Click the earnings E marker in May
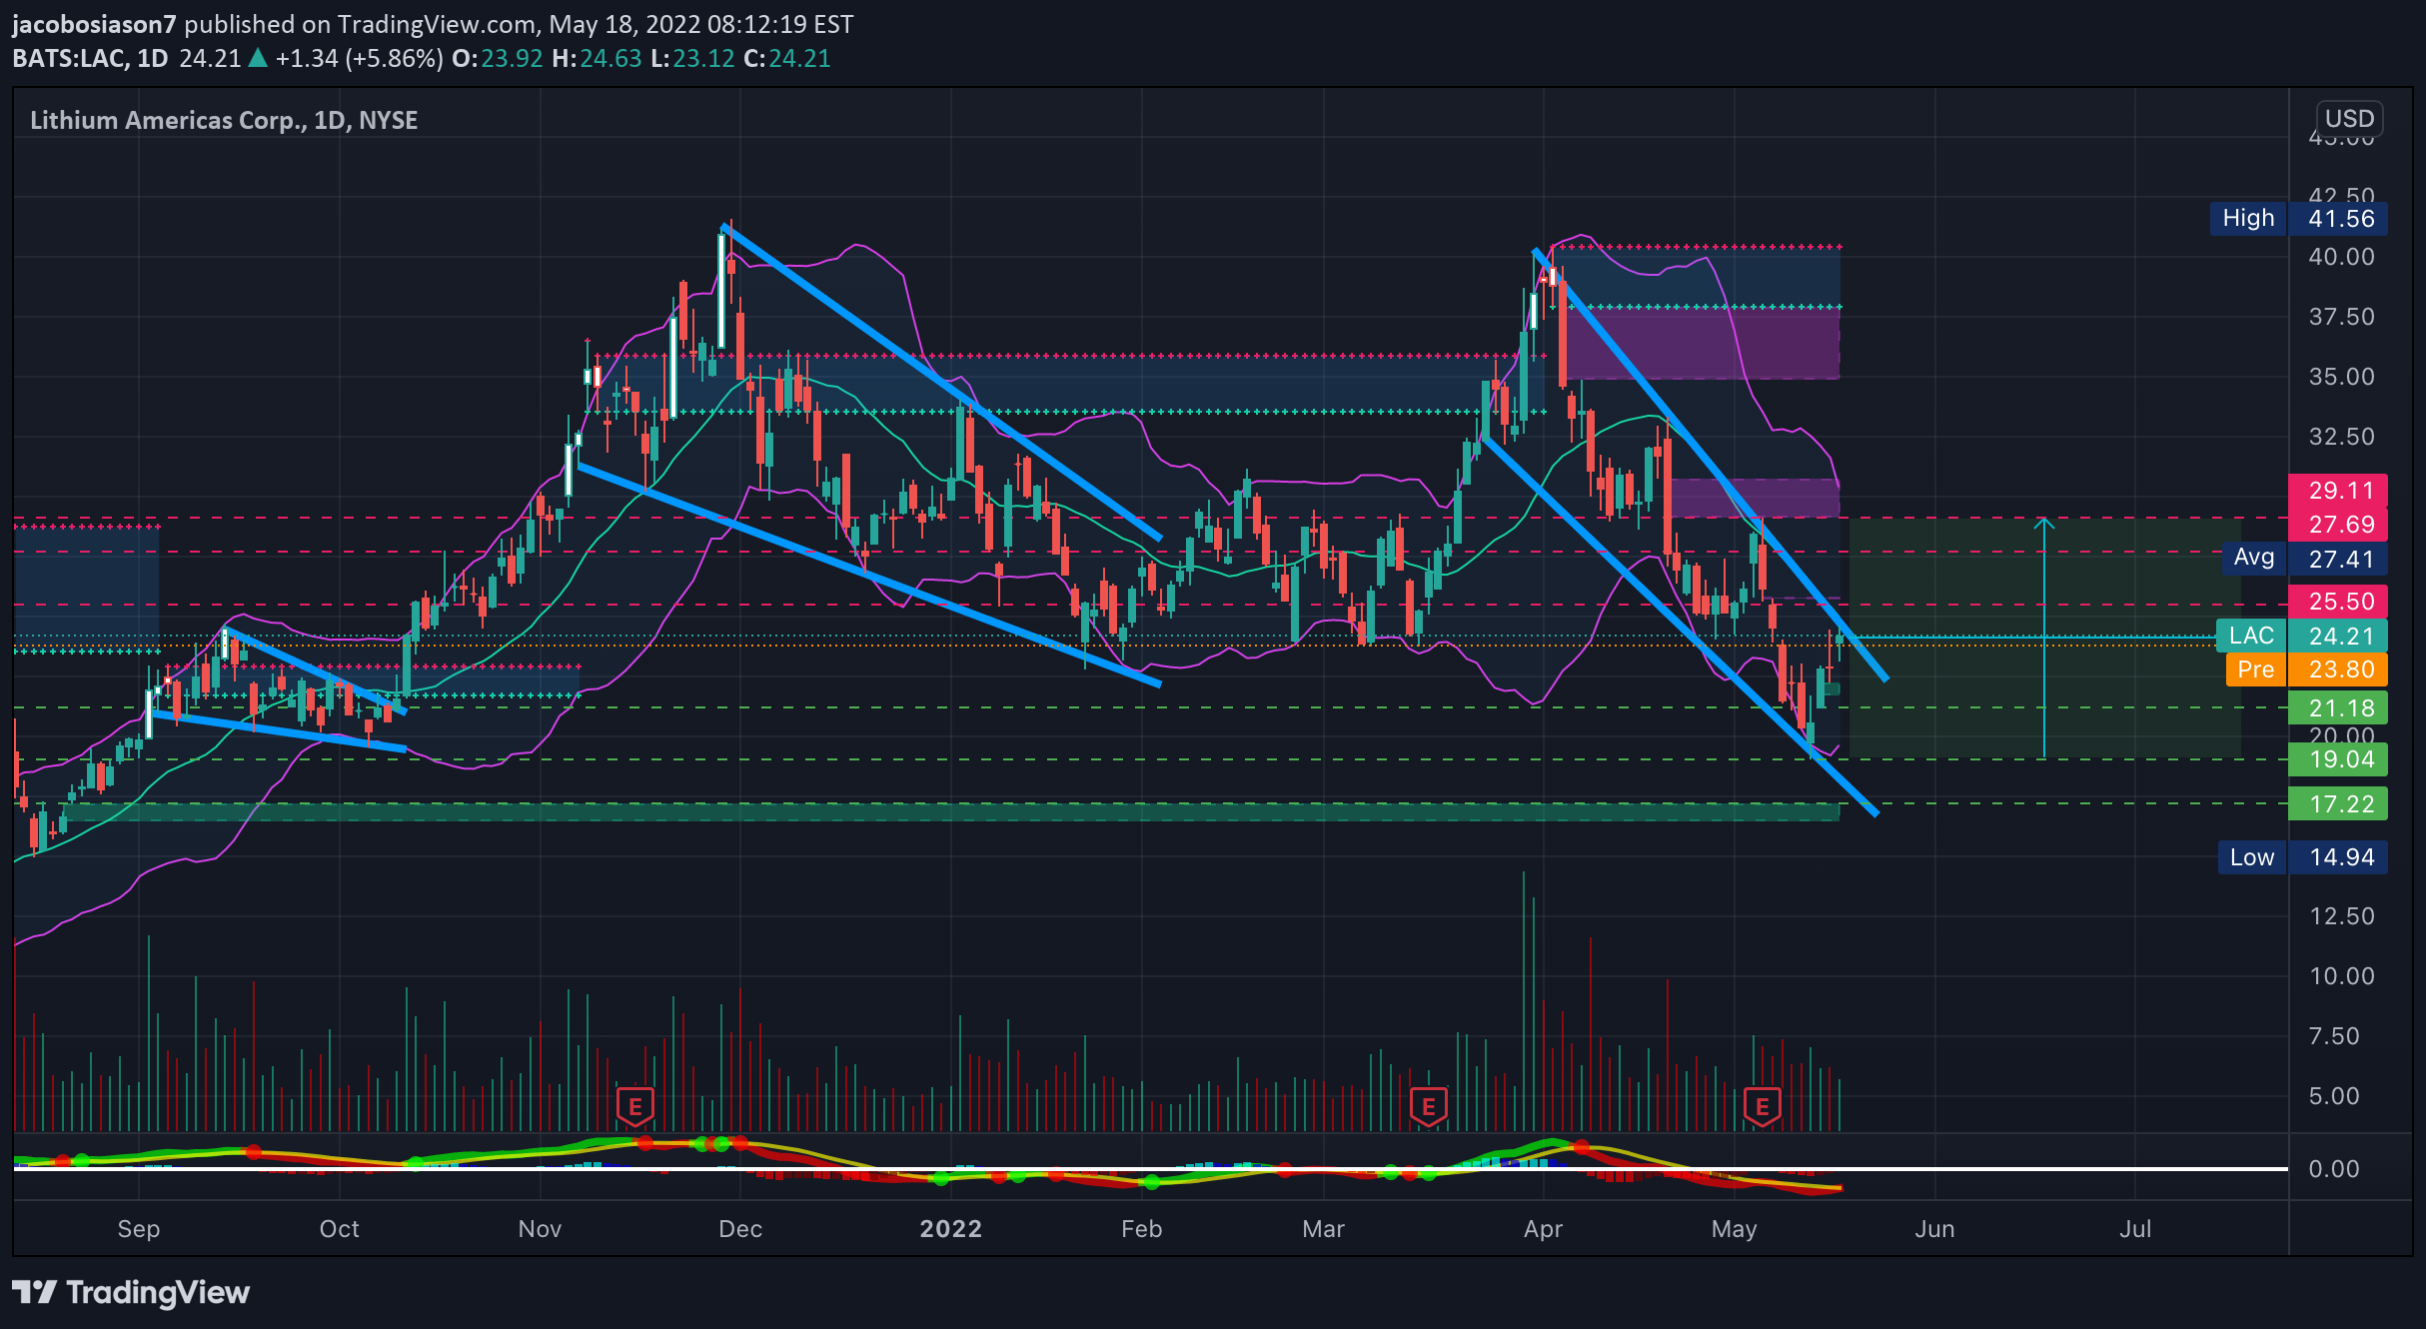Viewport: 2426px width, 1329px height. click(1762, 1106)
